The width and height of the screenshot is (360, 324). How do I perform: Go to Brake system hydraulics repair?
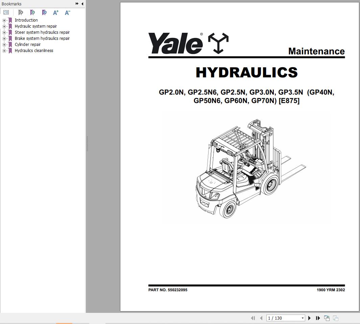tap(42, 38)
